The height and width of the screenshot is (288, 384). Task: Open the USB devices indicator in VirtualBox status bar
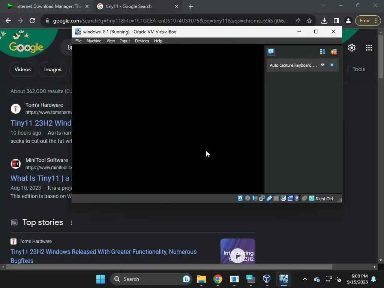tap(269, 198)
